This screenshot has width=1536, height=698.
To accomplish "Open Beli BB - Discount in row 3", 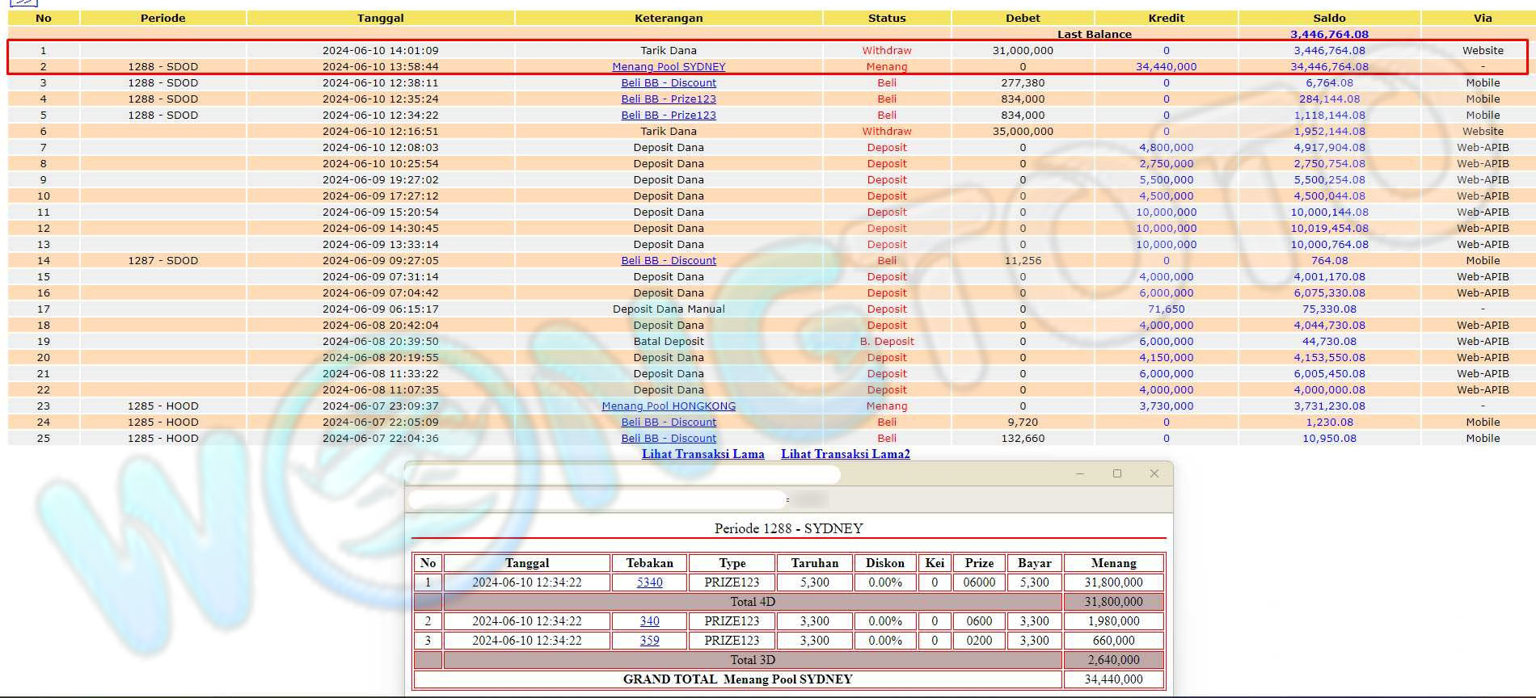I will [669, 83].
